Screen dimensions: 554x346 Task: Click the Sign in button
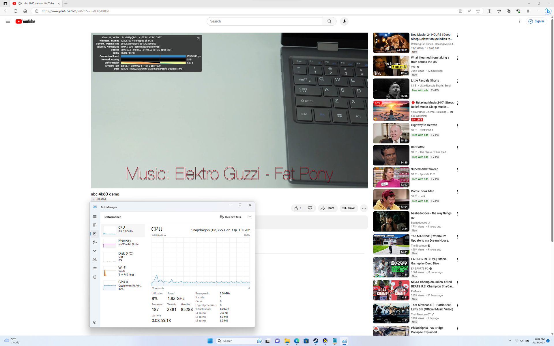pyautogui.click(x=536, y=21)
